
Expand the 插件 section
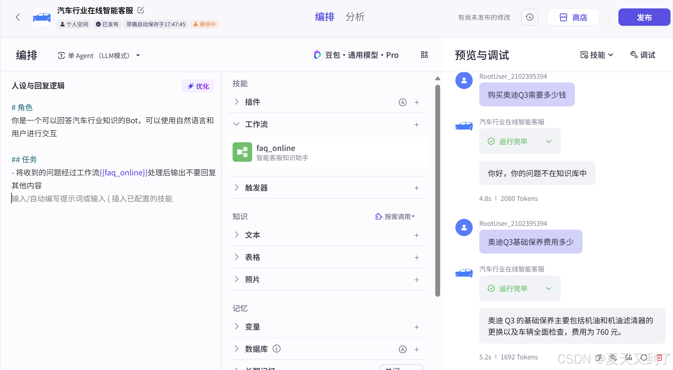(x=236, y=102)
